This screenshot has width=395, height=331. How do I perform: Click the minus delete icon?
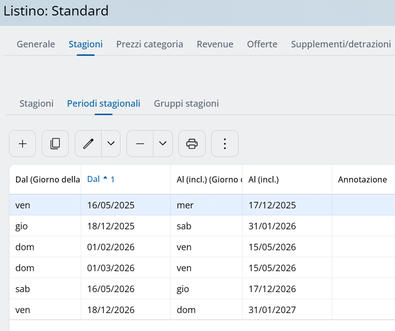(140, 144)
